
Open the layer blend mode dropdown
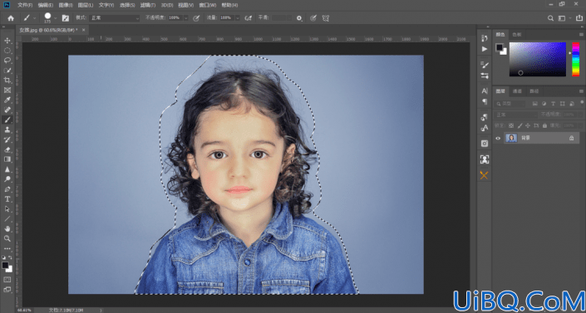(x=515, y=115)
